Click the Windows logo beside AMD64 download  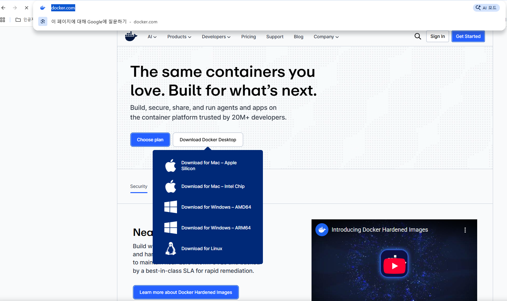[171, 207]
